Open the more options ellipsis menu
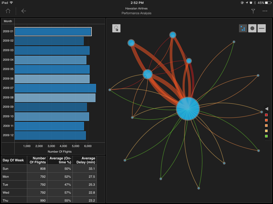273x204 pixels. pos(265,11)
